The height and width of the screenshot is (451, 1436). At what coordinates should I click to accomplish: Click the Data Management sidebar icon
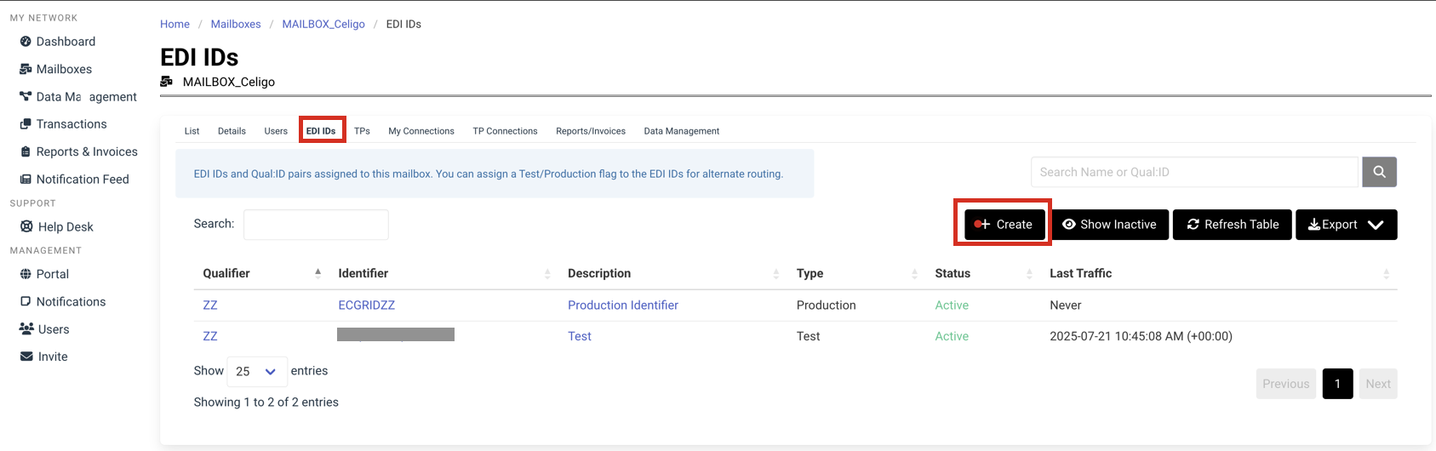click(x=26, y=96)
